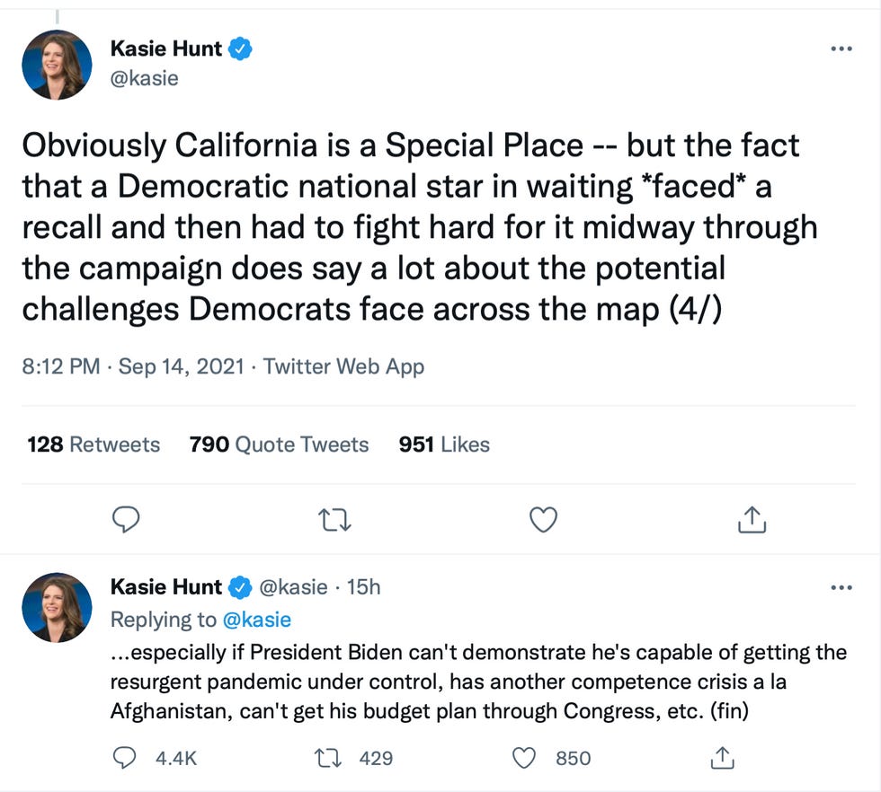Open the 15h timestamp on the reply
881x792 pixels.
[x=363, y=587]
